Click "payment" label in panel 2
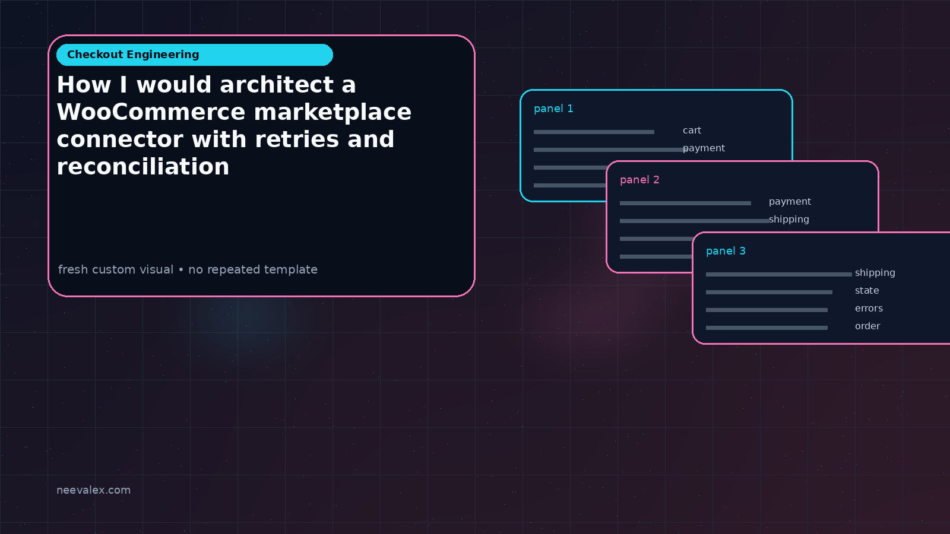 (x=790, y=202)
